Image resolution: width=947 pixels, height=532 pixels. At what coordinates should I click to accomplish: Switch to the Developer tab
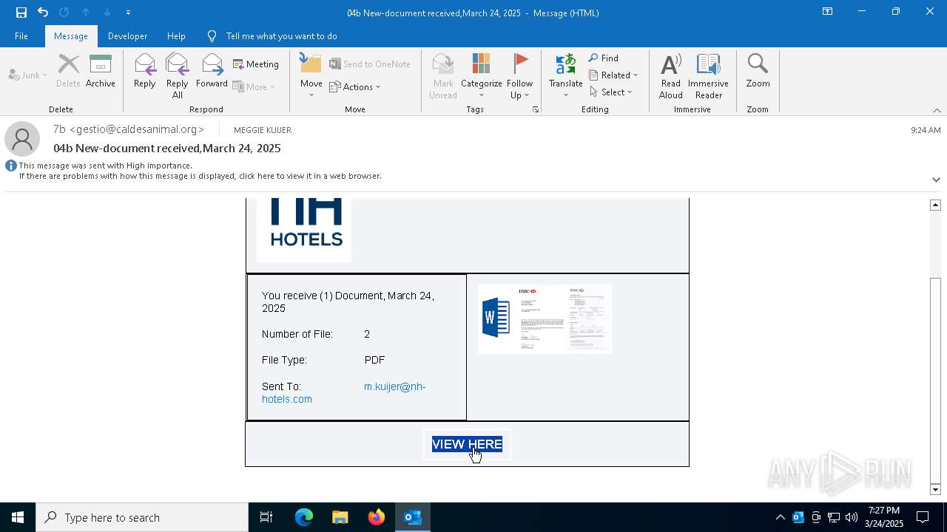(127, 36)
